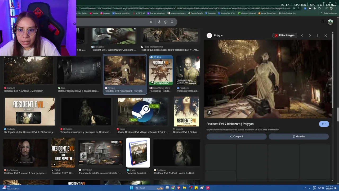Viewport: 339px width, 191px height.
Task: Show previous image in preview panel
Action: [302, 35]
